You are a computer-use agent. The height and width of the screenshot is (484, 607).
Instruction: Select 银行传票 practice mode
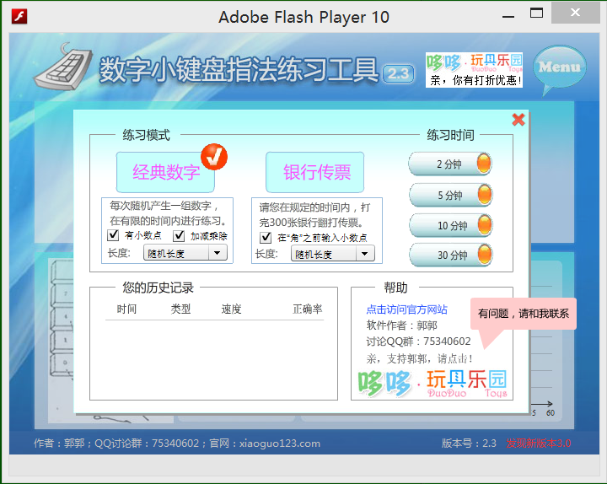[314, 172]
